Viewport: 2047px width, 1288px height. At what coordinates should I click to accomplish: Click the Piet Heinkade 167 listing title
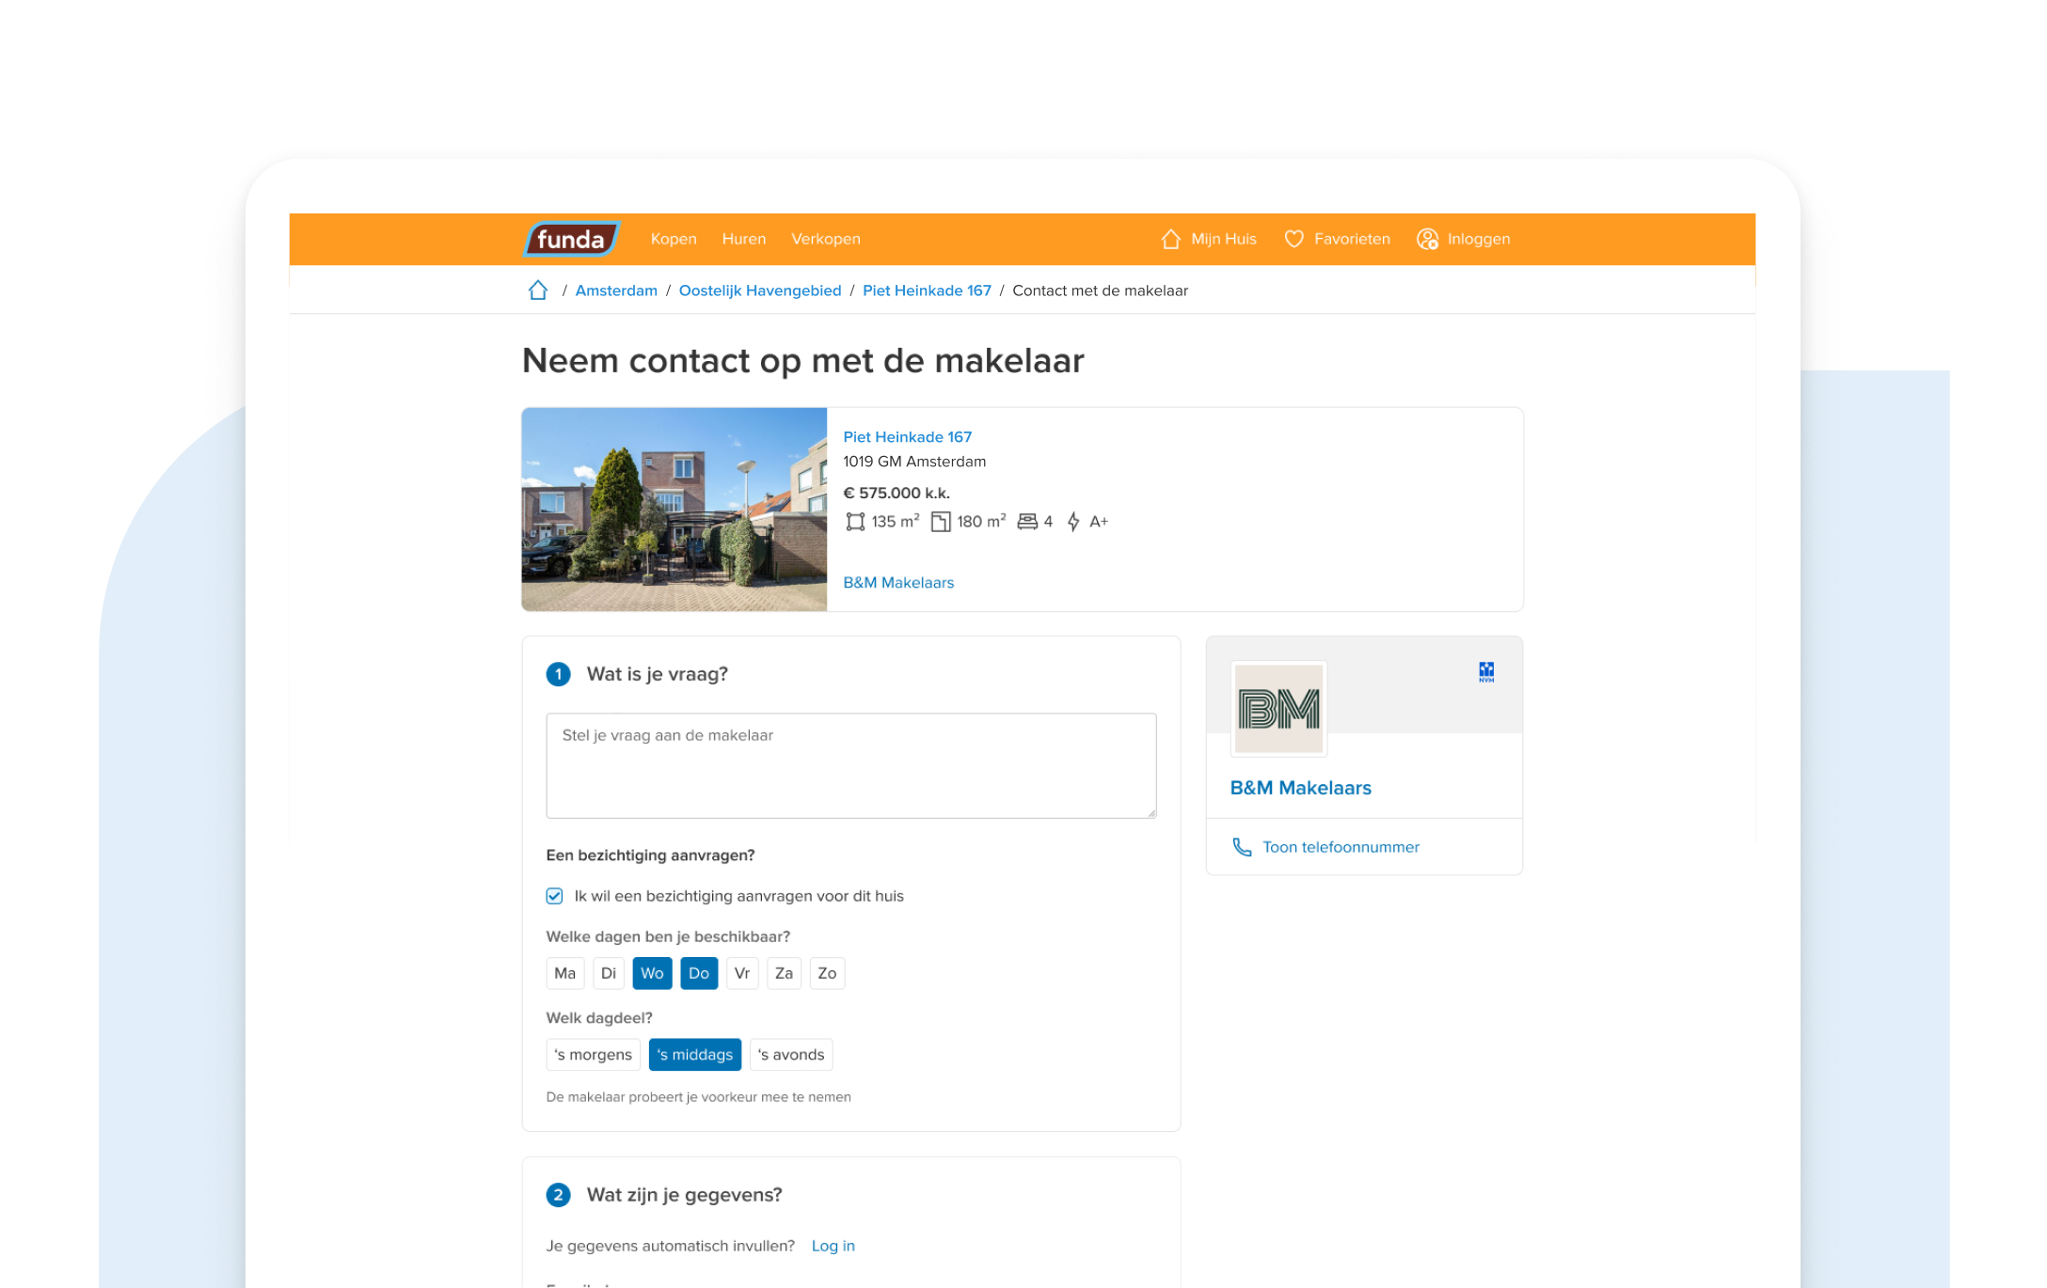pyautogui.click(x=907, y=437)
